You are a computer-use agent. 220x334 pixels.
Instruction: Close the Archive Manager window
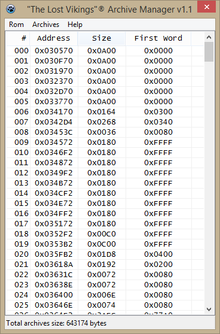coord(207,7)
